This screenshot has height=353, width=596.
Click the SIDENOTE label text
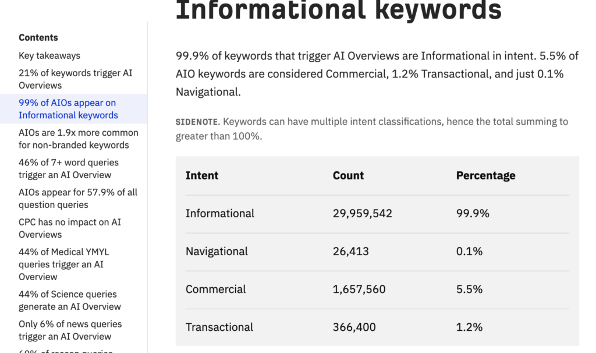pos(197,122)
